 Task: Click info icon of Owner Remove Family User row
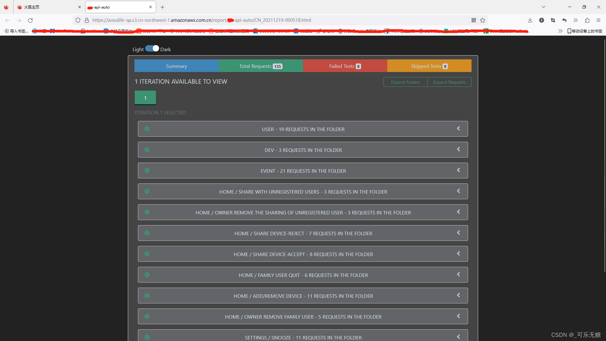[147, 316]
